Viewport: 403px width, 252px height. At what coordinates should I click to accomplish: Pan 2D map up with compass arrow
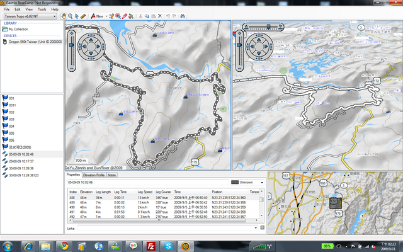click(91, 40)
